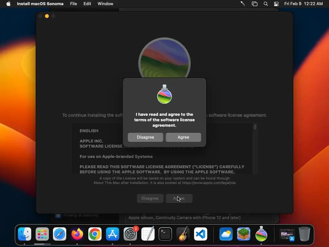Image resolution: width=329 pixels, height=247 pixels.
Task: Click Disagree in the confirmation dialog
Action: pos(146,137)
